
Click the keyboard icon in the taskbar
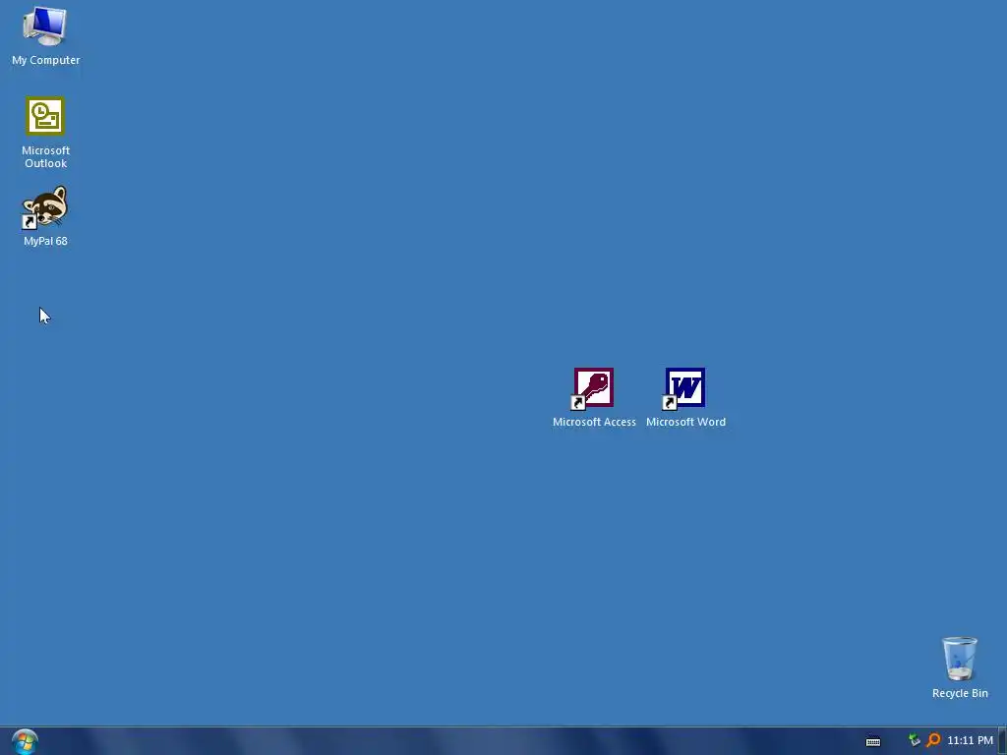[x=873, y=741]
